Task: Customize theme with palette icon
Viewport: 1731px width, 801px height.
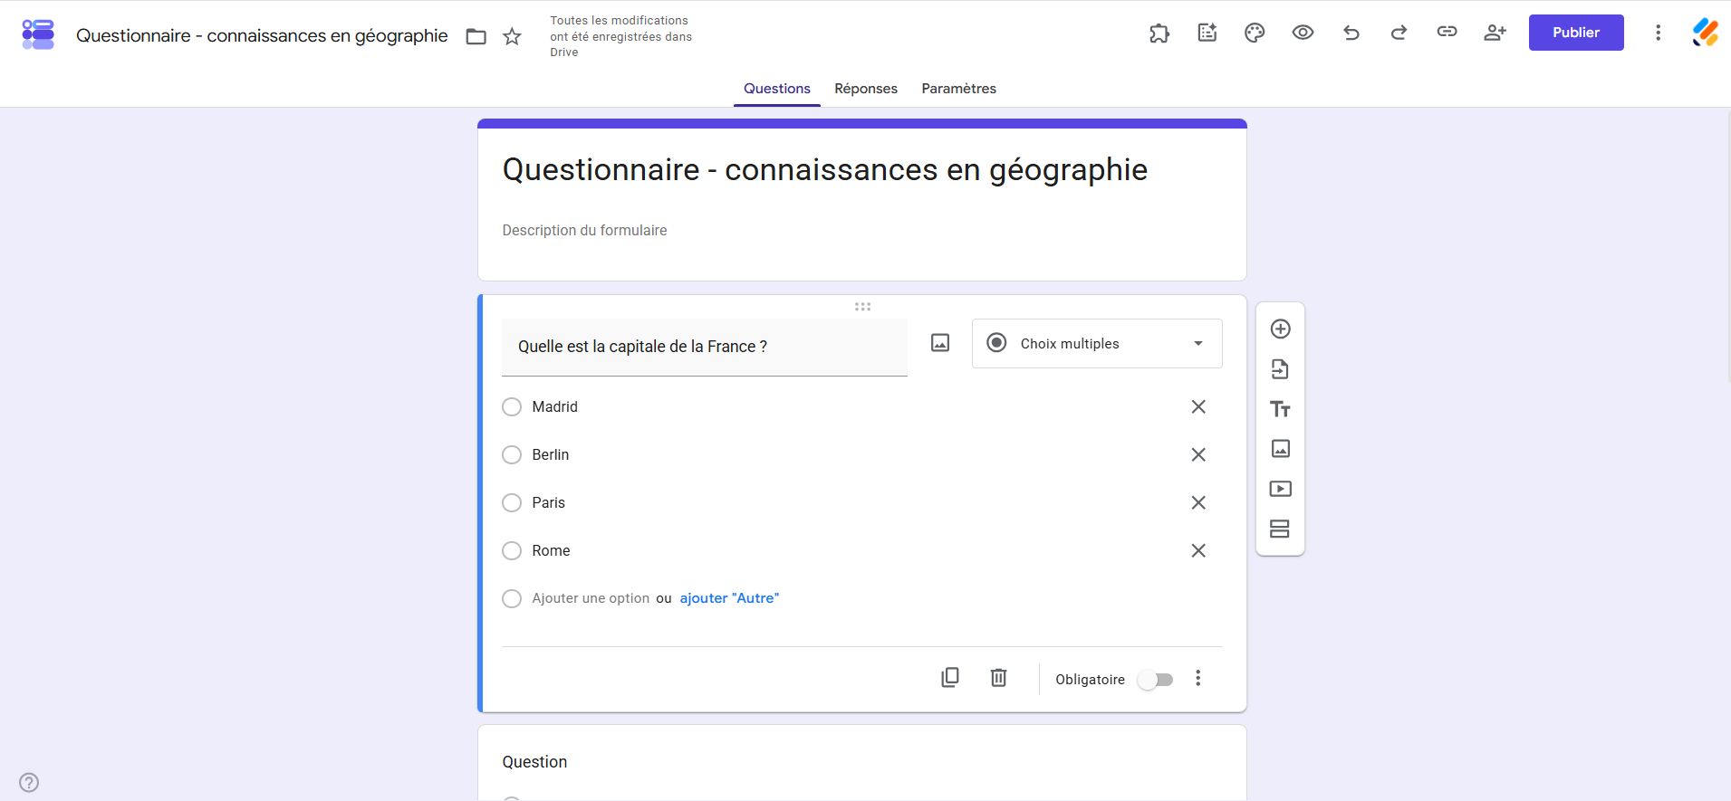Action: [x=1255, y=33]
